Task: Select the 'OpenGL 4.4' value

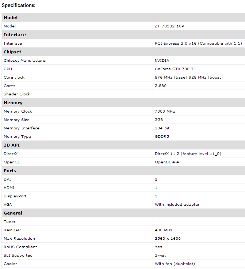Action: (x=167, y=162)
